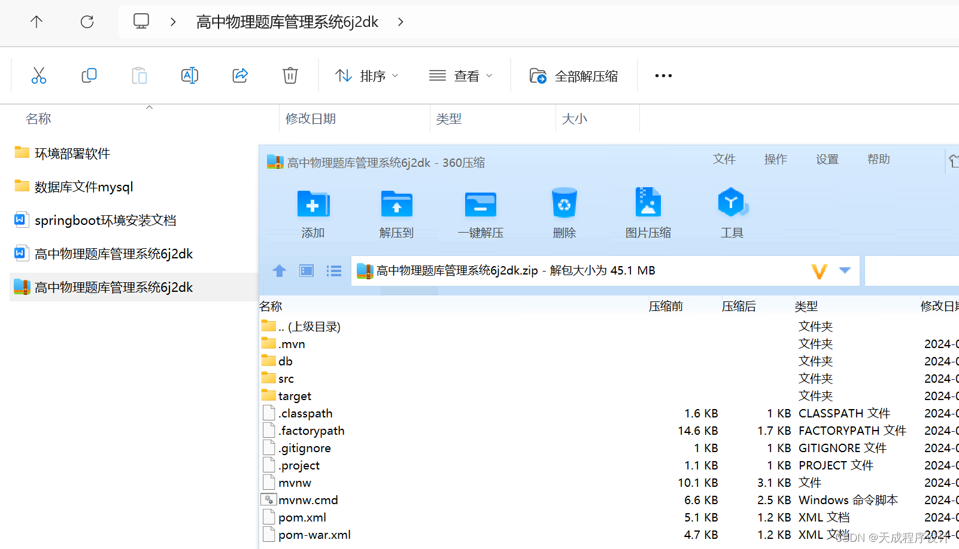Open the 排序 (Sort) dropdown

[366, 75]
